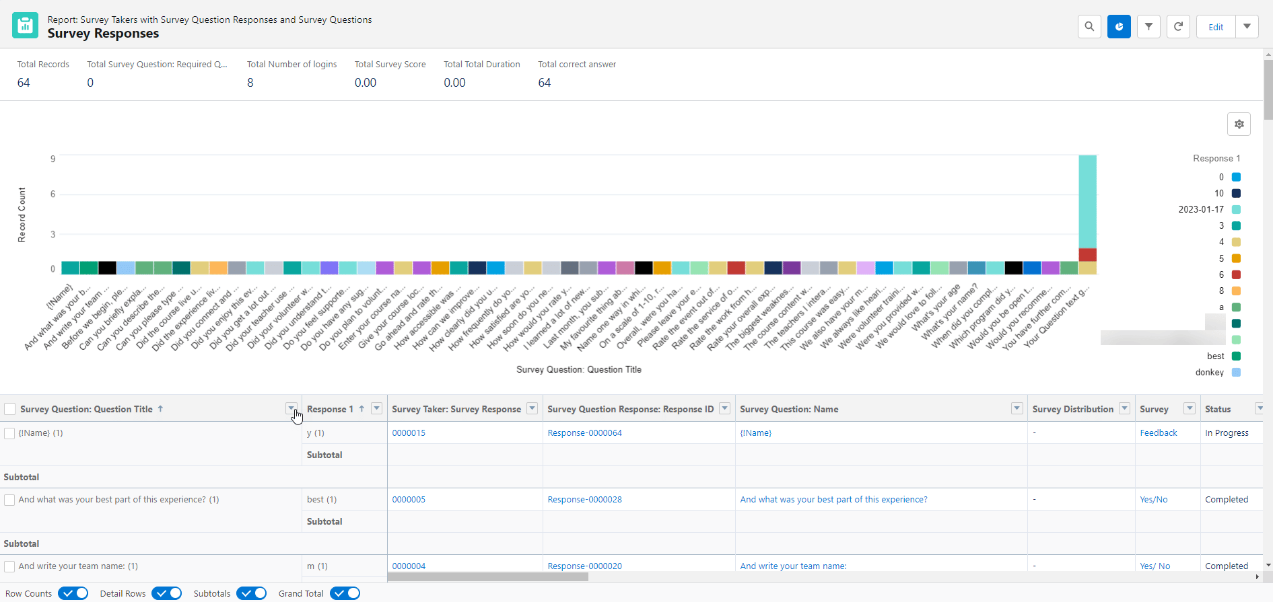The width and height of the screenshot is (1273, 602).
Task: Disable the Detail Rows toggle
Action: coord(166,593)
